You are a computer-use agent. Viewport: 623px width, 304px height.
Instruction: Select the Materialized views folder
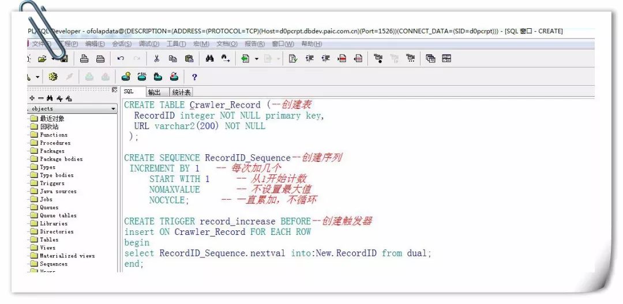point(67,256)
